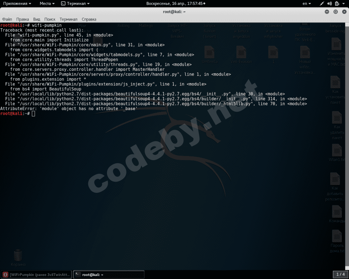The image size is (349, 279).
Task: Open the Справка menu
Action: tap(89, 19)
